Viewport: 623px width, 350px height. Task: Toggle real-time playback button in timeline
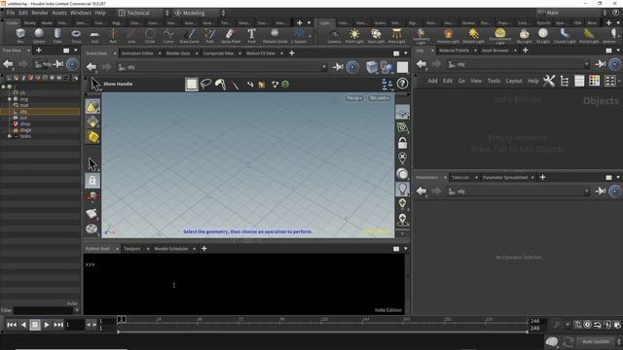coord(587,325)
